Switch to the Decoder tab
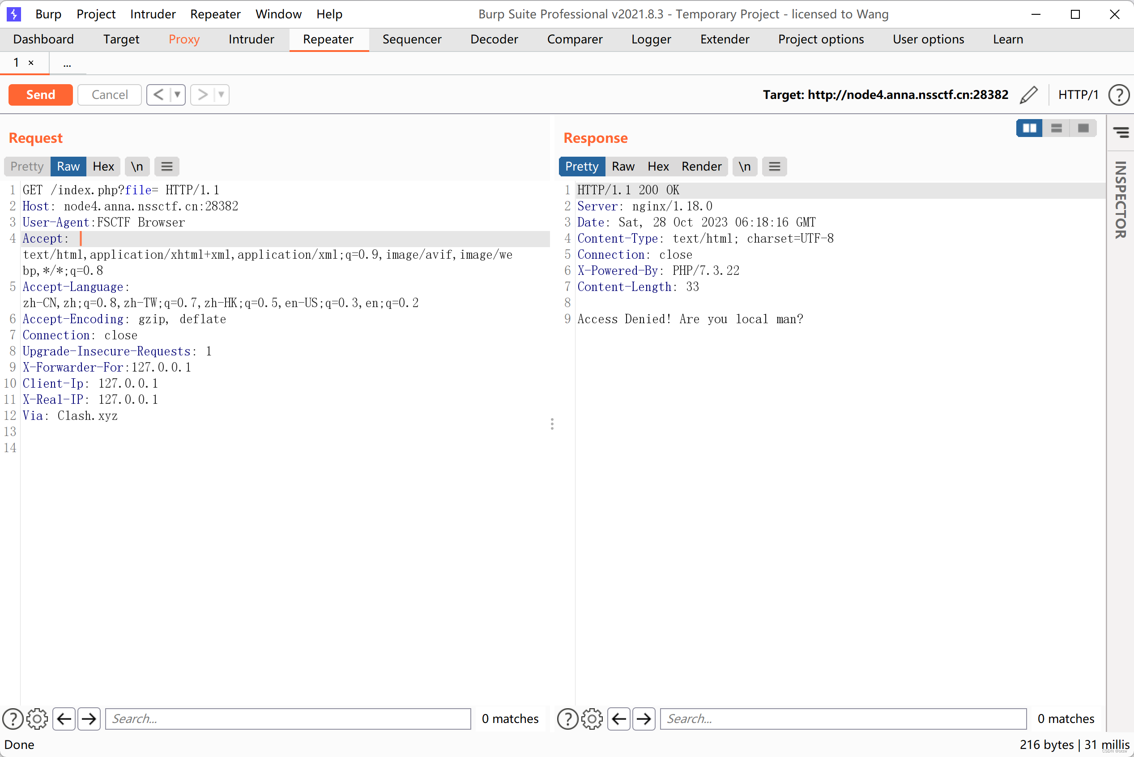Screen dimensions: 1134x757 [x=494, y=39]
